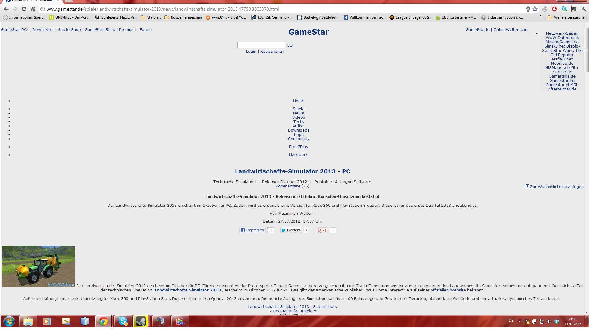This screenshot has height=331, width=589.
Task: Open Windows Explorer from the taskbar
Action: (28, 321)
